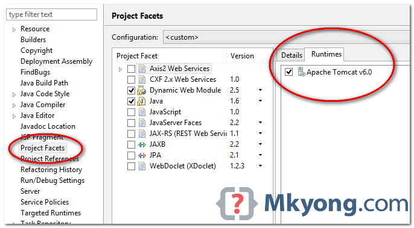This screenshot has width=414, height=228.
Task: Check the JavaServer Faces facet
Action: [131, 123]
